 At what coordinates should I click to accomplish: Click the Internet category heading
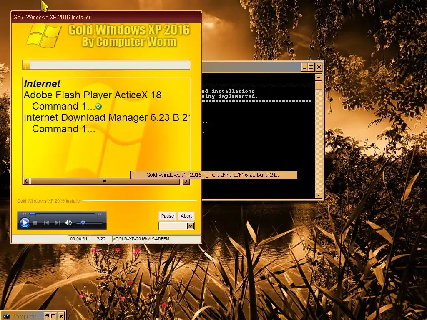(42, 83)
